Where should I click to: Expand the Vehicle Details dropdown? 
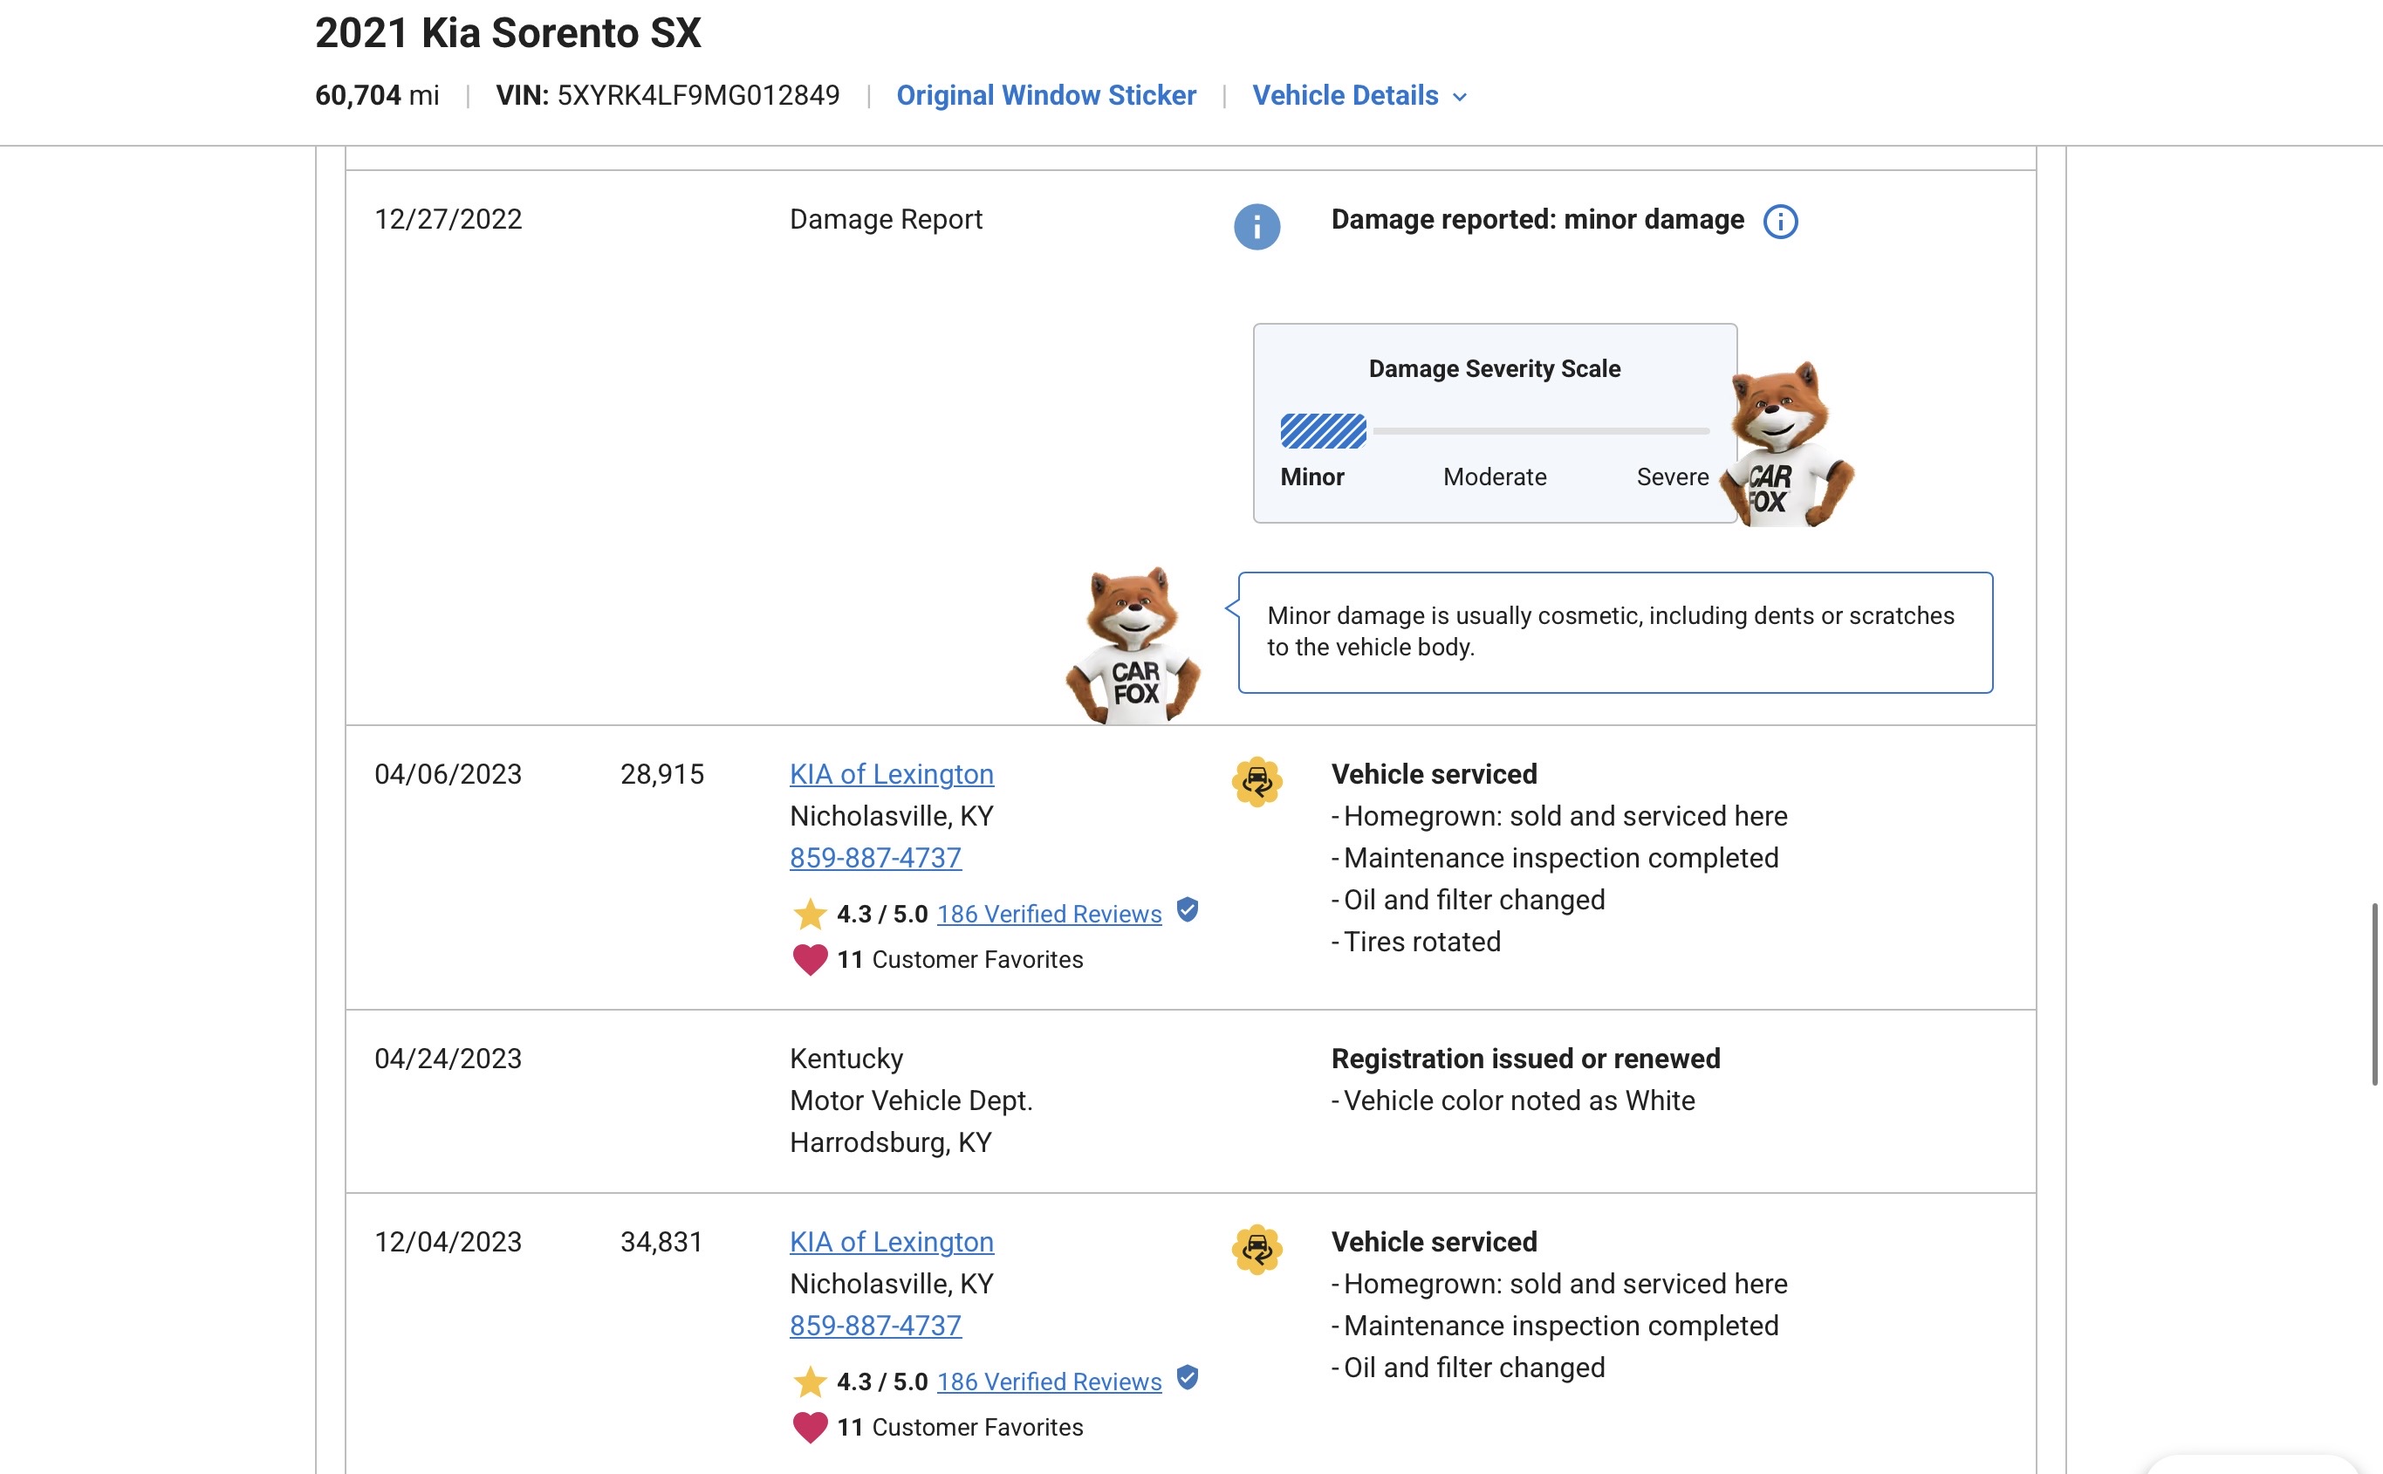pos(1359,94)
